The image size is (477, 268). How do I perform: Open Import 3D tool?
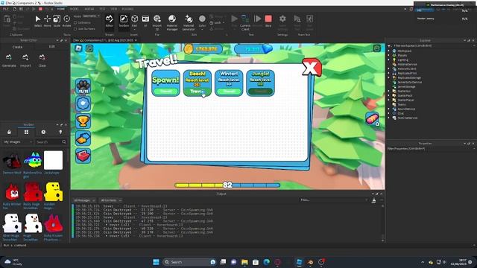157,22
